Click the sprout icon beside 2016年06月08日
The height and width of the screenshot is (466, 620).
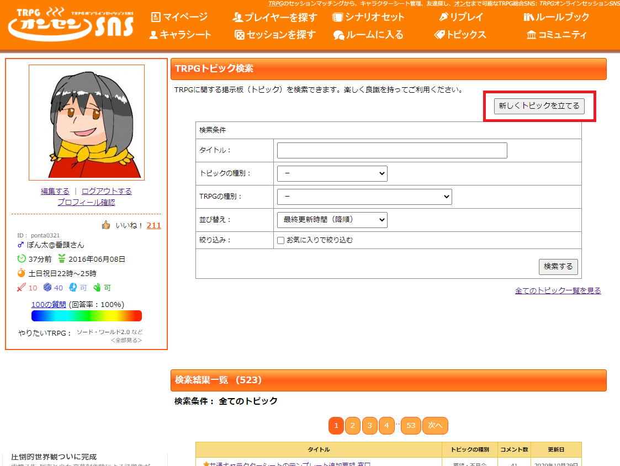tap(62, 259)
